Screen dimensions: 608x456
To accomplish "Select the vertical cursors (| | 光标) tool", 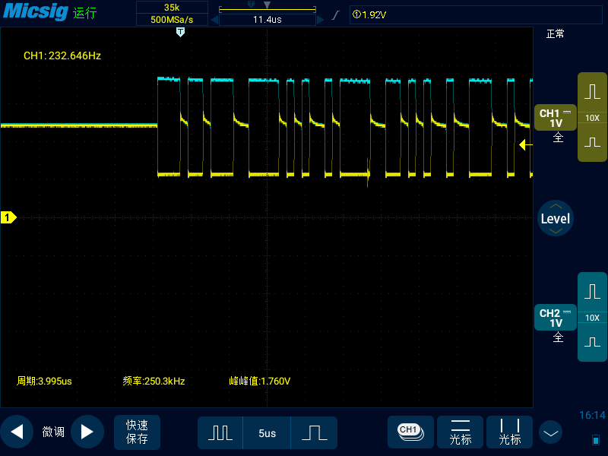I will coord(509,432).
